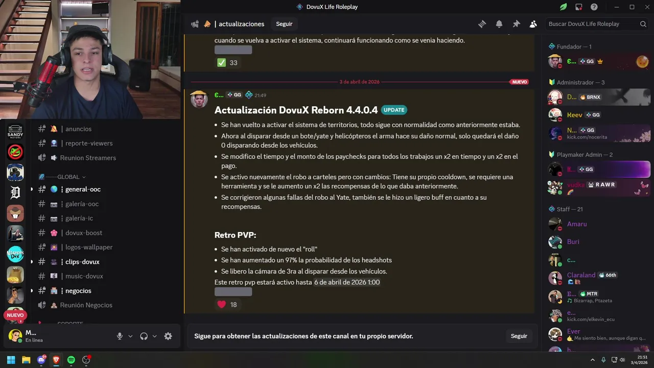The image size is (654, 368).
Task: Open member with kick.com/nocerita status
Action: (x=599, y=133)
